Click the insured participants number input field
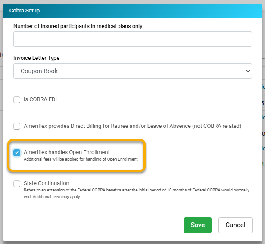 (133, 39)
